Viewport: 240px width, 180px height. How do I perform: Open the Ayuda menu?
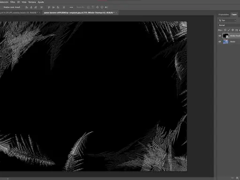click(x=41, y=2)
